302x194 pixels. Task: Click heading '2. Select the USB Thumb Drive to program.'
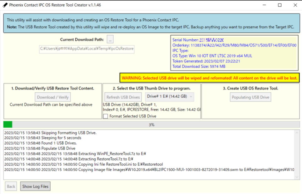[152, 88]
